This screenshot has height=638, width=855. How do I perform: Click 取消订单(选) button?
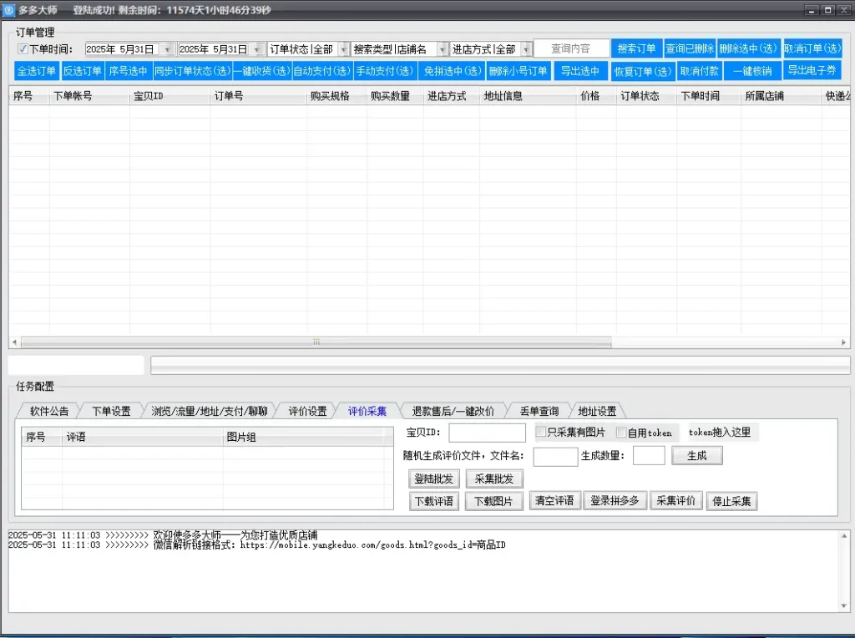coord(812,48)
